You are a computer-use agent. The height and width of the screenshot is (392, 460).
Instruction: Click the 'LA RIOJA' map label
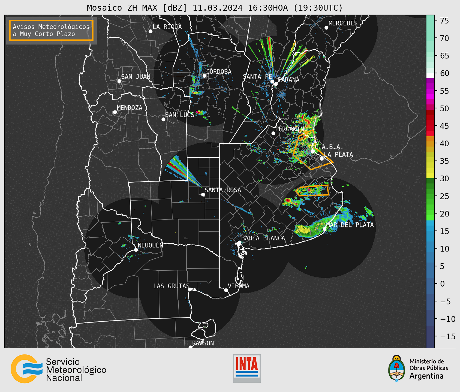tap(167, 27)
